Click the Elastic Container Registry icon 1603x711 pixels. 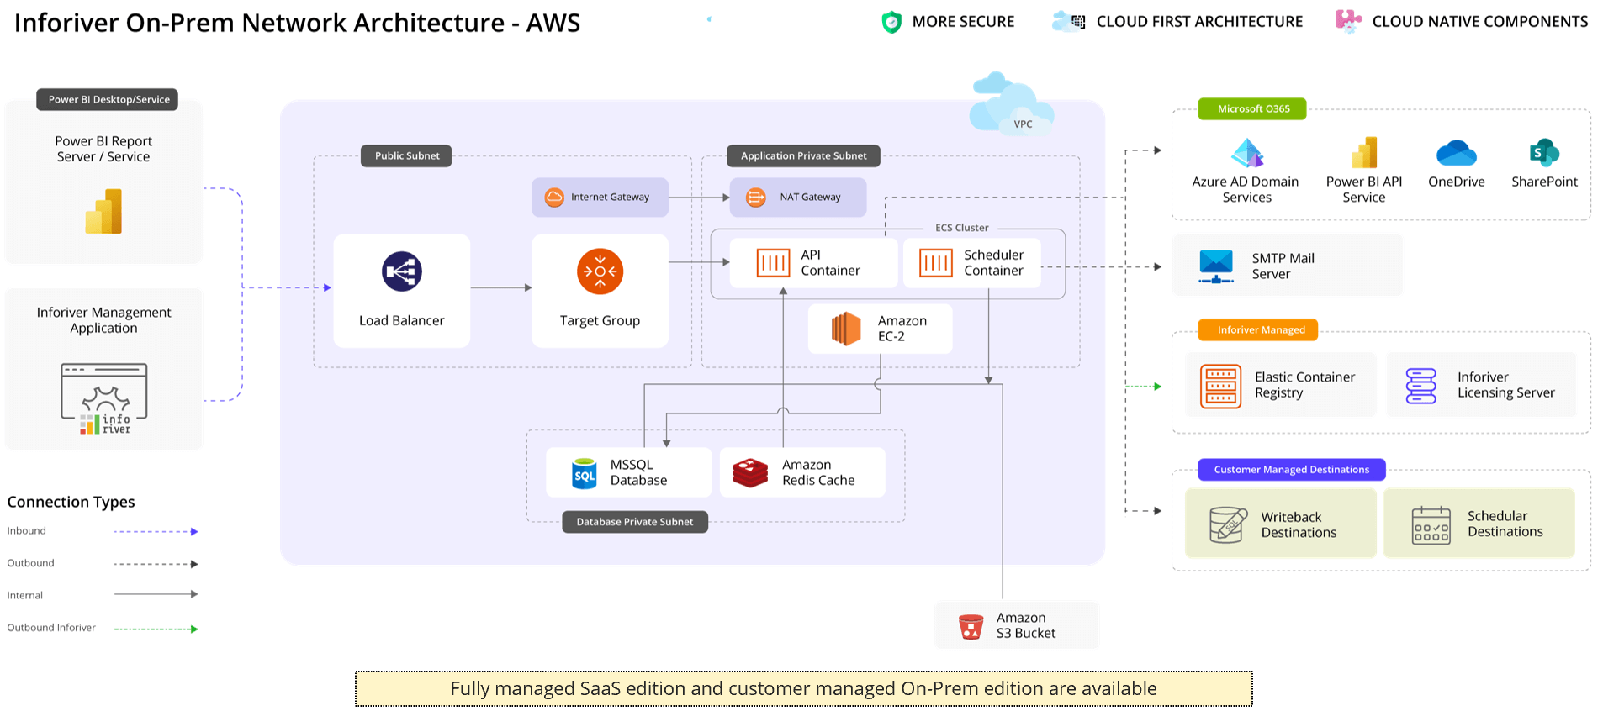click(x=1221, y=386)
